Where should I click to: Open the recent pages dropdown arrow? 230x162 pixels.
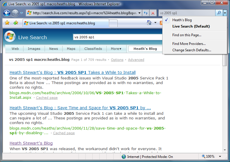click(x=21, y=13)
